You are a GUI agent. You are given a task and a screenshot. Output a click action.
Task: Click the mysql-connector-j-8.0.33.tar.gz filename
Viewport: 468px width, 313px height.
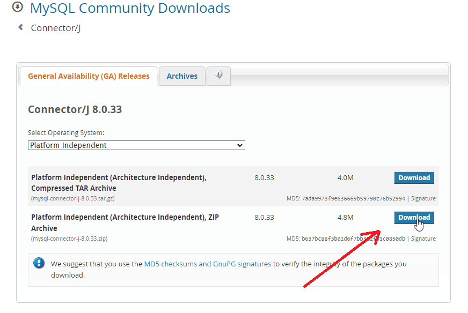73,198
